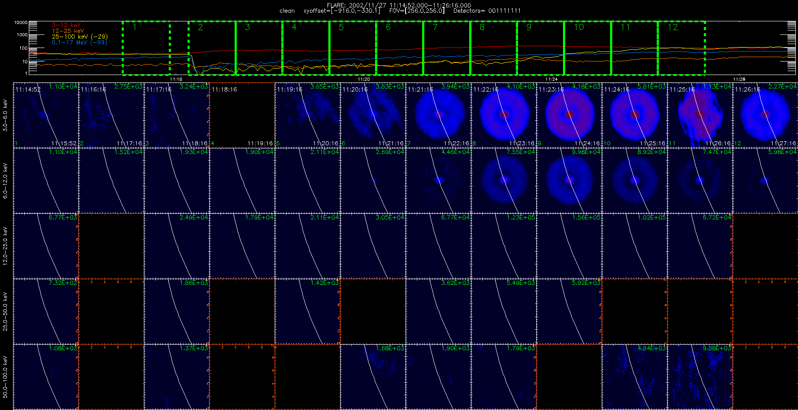Pick interval 3 marker in the light curve plot

tap(247, 27)
